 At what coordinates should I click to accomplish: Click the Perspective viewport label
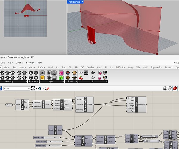[74, 2]
